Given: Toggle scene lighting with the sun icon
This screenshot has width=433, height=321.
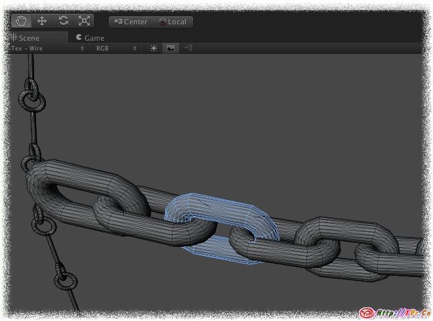Looking at the screenshot, I should 154,49.
